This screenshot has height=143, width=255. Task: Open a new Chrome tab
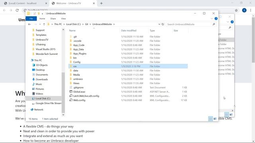[101, 3]
